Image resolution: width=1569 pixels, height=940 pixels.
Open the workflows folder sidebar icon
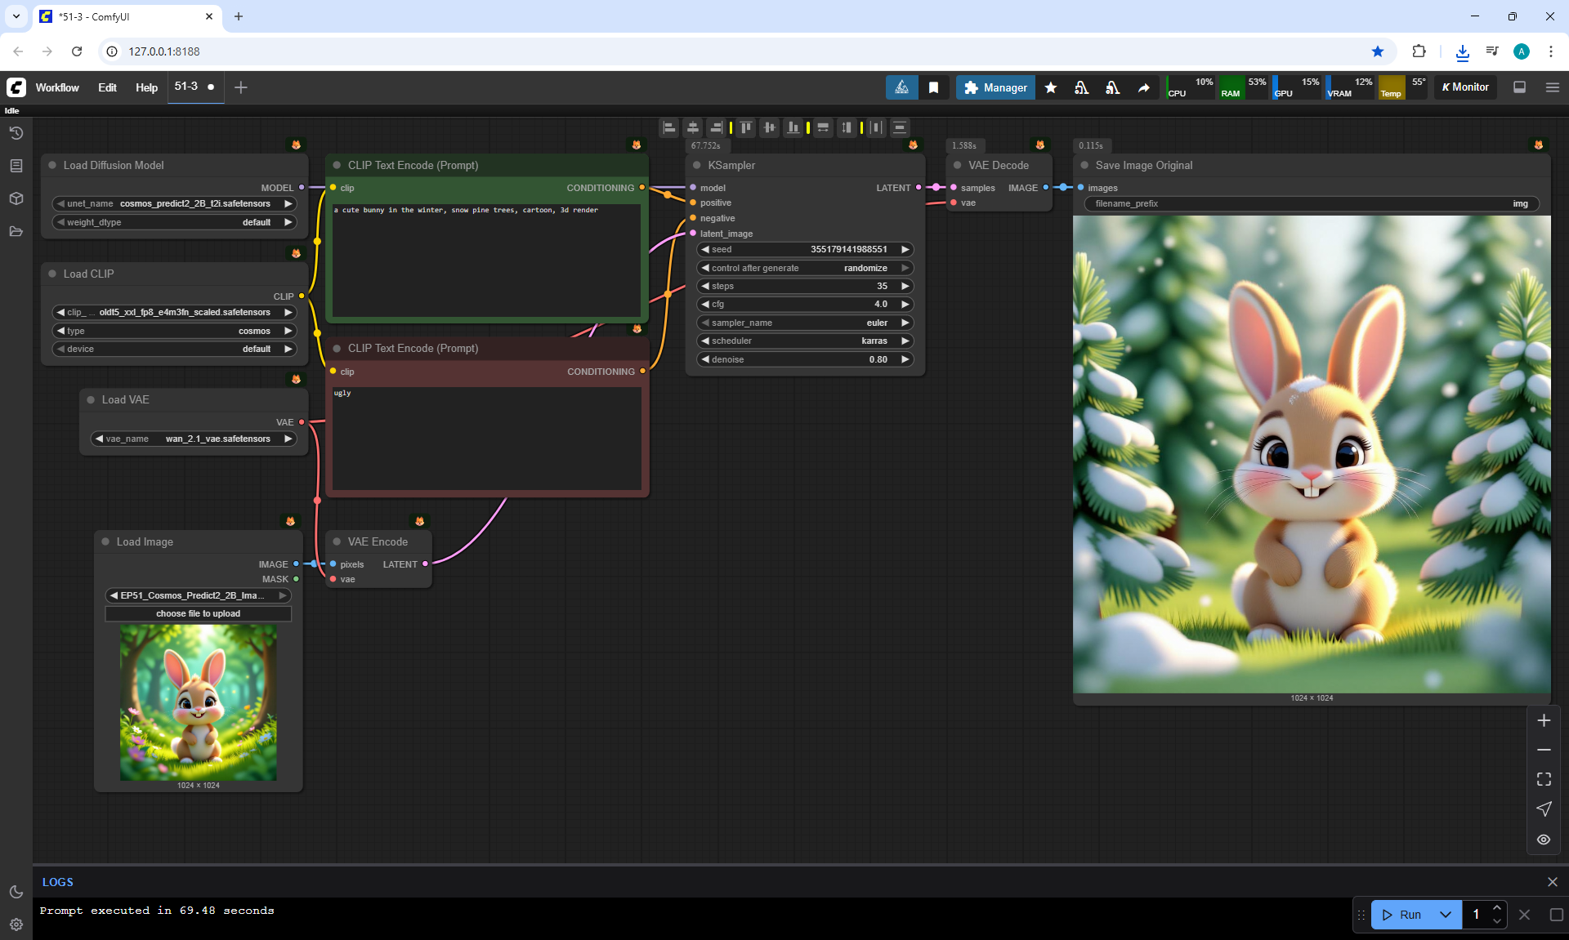16,231
